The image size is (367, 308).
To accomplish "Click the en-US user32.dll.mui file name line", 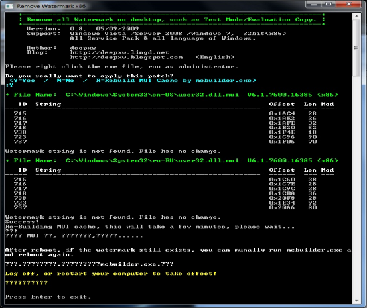I will [x=172, y=95].
